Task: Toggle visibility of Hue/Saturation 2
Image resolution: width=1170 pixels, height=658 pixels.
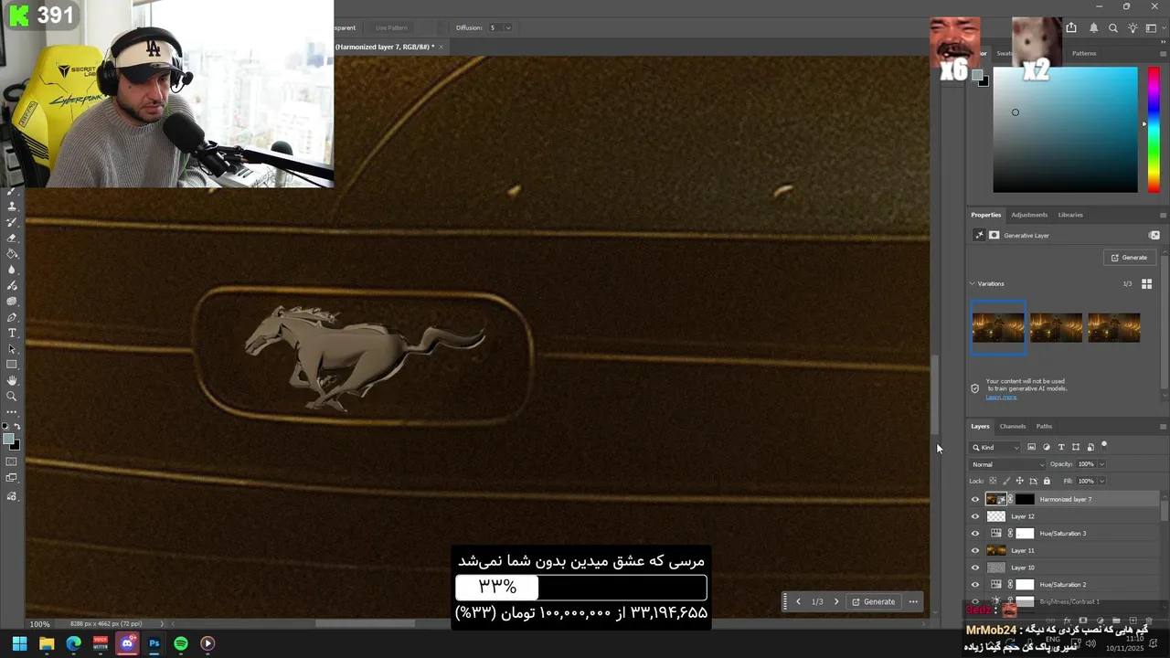Action: click(974, 584)
